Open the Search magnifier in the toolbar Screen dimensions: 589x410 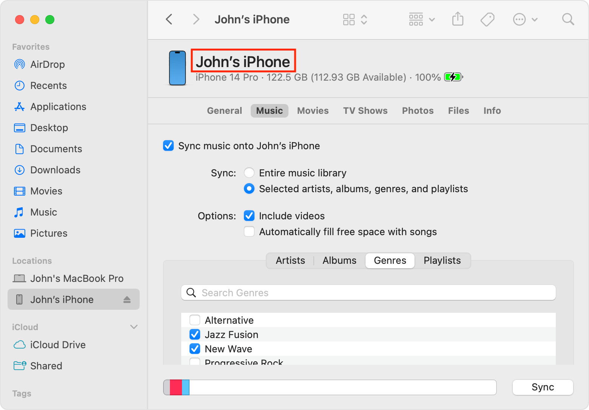[x=568, y=19]
